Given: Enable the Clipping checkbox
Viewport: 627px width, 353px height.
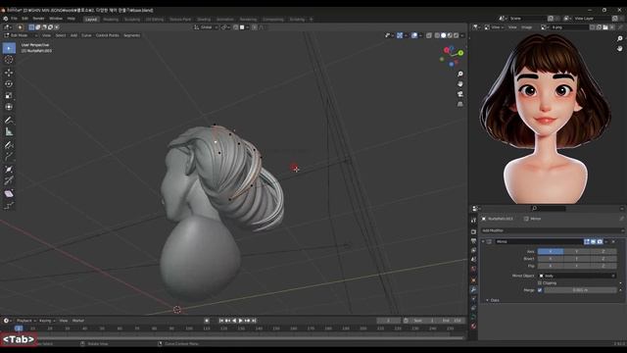Looking at the screenshot, I should (540, 283).
